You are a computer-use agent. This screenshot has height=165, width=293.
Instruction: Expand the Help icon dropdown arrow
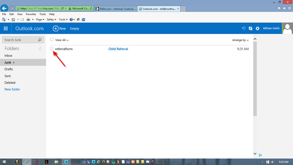[74, 19]
